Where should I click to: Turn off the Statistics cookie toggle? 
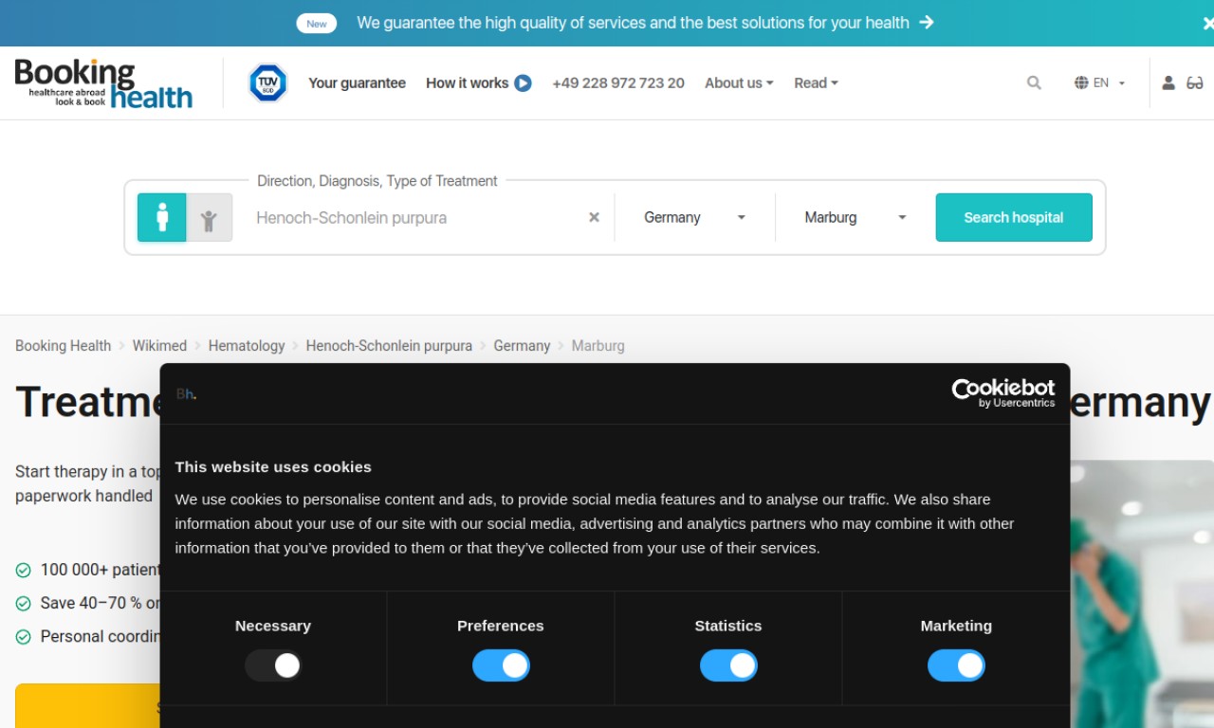(x=728, y=665)
